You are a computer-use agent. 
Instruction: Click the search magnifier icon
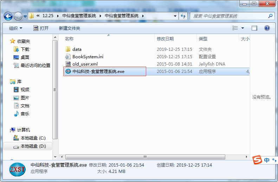pos(270,16)
